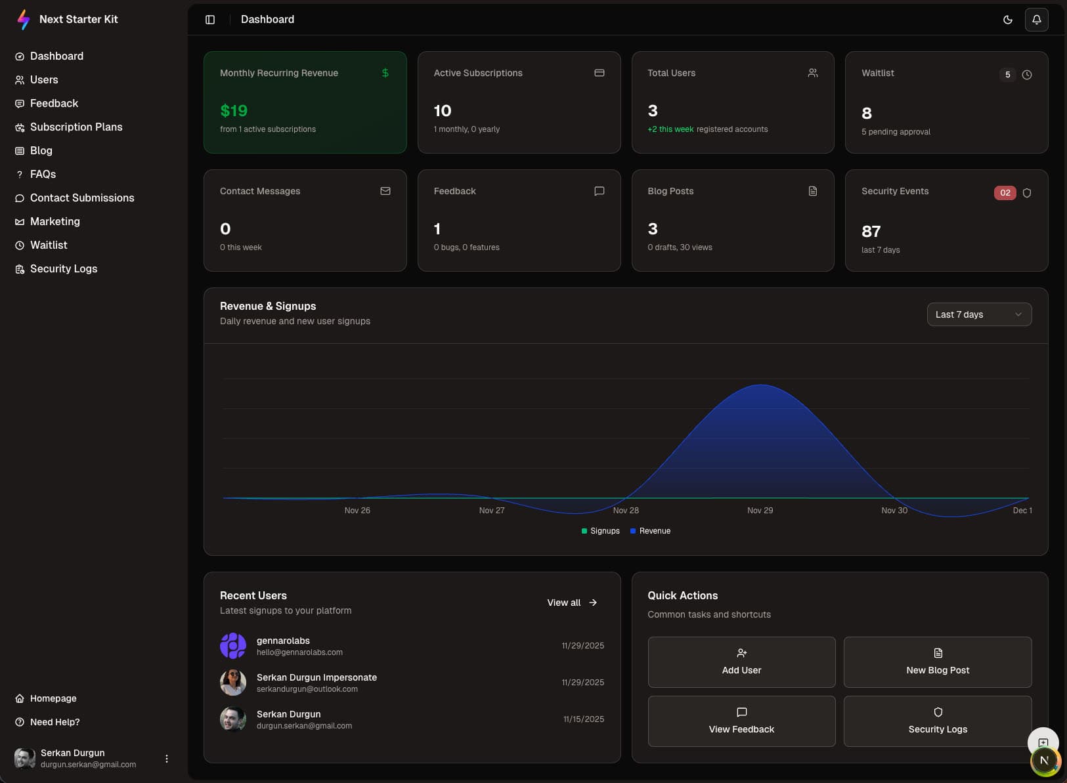Open gennarolabs user avatar thumbnail
1067x783 pixels.
tap(233, 646)
